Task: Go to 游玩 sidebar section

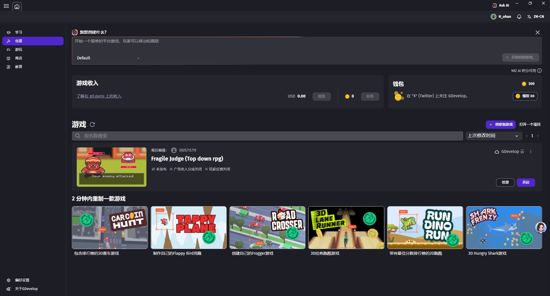Action: (19, 50)
